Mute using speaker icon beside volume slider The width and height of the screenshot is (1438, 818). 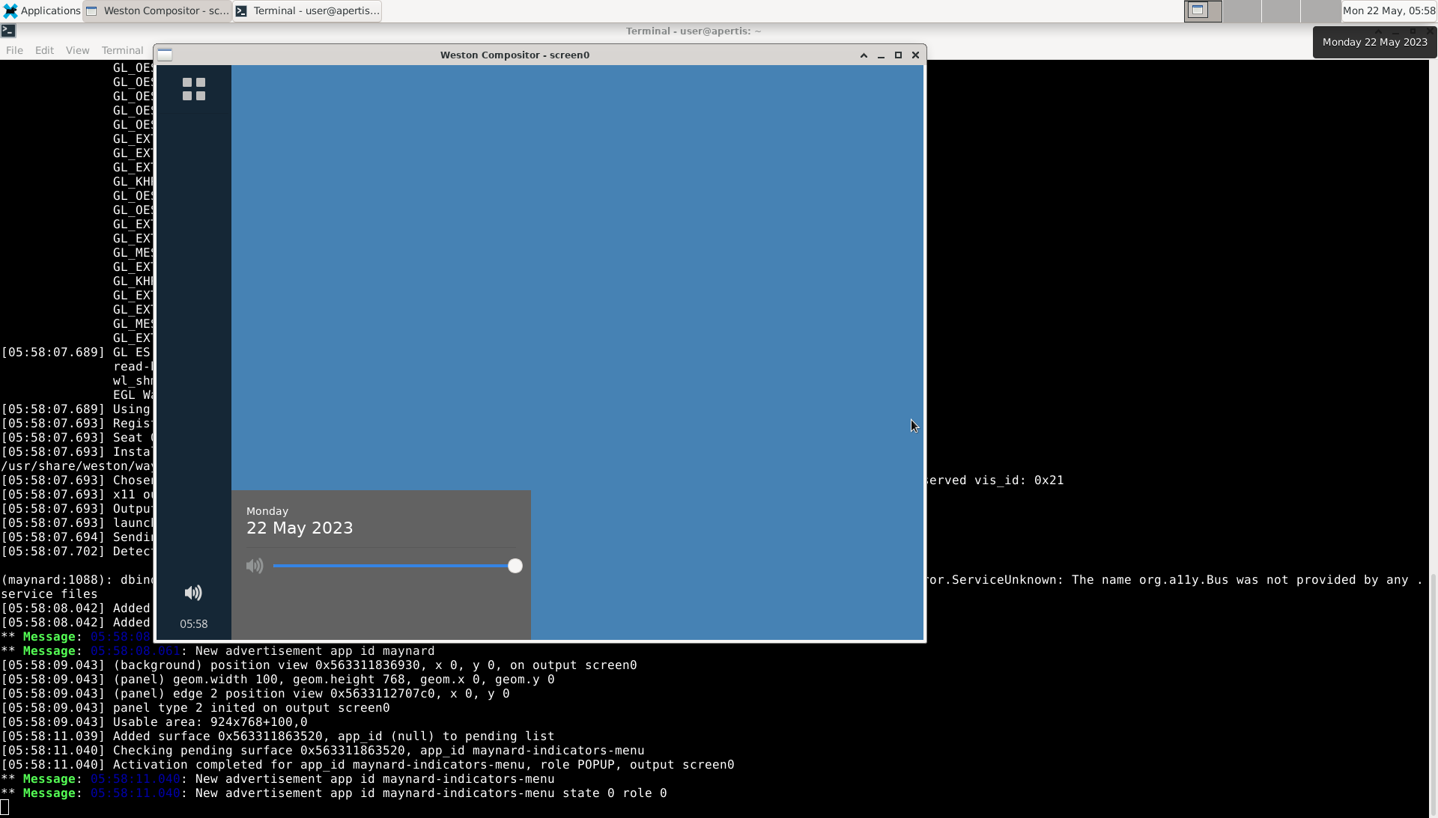pyautogui.click(x=255, y=566)
